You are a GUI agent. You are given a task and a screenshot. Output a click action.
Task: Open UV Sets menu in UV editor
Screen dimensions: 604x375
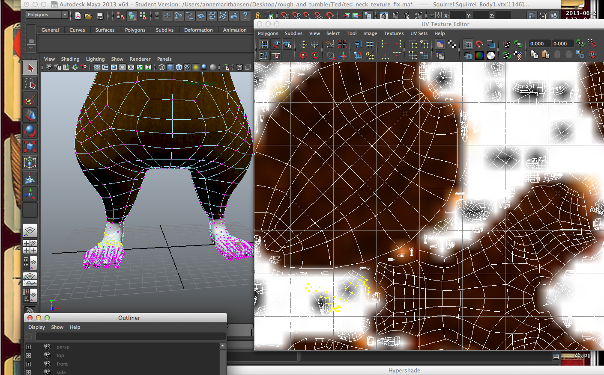pyautogui.click(x=419, y=33)
